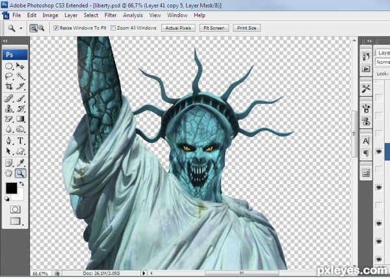
Task: Click the Fit Screen button
Action: coord(214,28)
